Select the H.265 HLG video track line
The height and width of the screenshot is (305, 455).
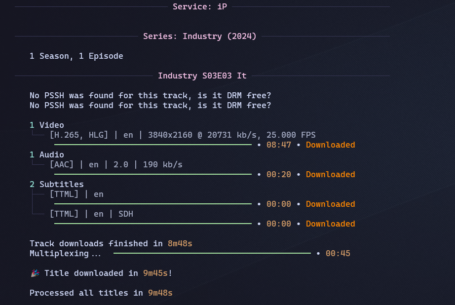pos(183,135)
